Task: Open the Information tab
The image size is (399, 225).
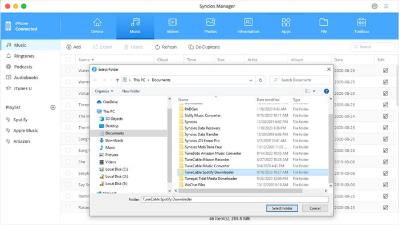Action: point(248,26)
